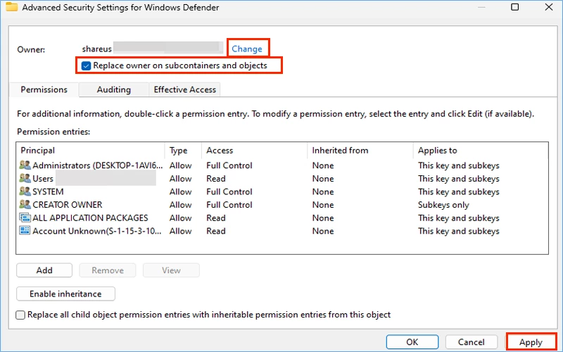This screenshot has height=352, width=563.
Task: Sort by the Type column header
Action: click(x=184, y=150)
